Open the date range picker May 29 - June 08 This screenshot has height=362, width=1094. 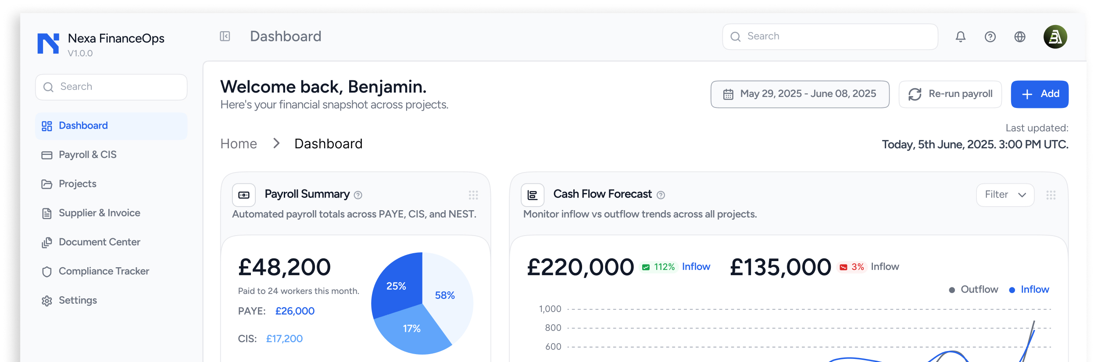pyautogui.click(x=800, y=94)
